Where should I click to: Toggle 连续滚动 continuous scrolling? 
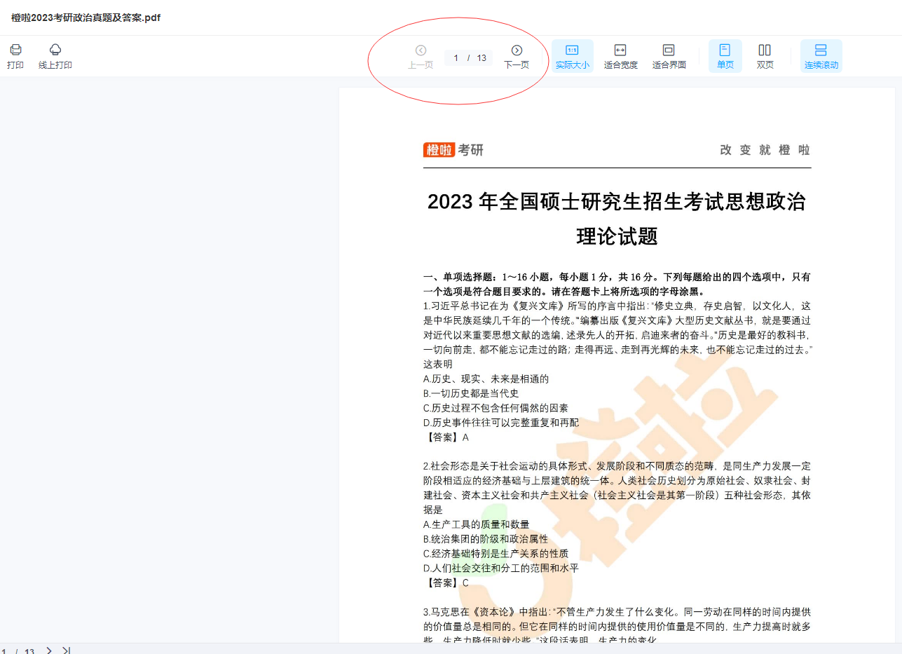pos(821,56)
